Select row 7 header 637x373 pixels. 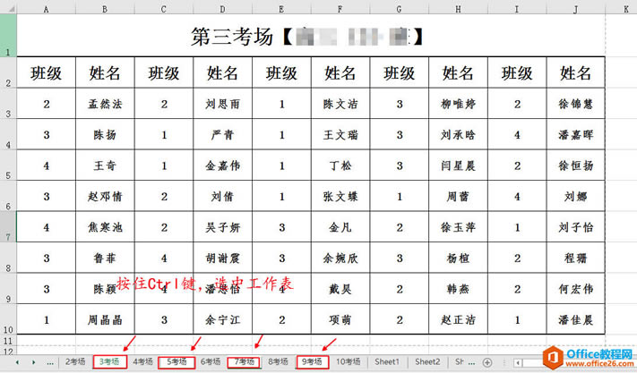click(x=8, y=226)
